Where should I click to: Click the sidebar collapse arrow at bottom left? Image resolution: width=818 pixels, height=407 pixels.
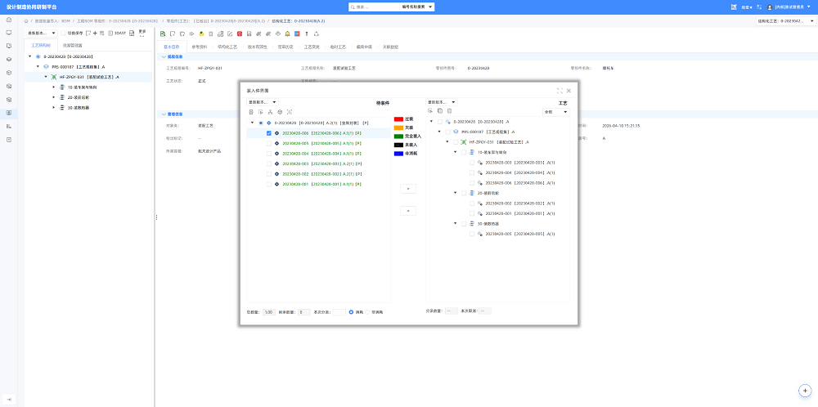point(8,399)
